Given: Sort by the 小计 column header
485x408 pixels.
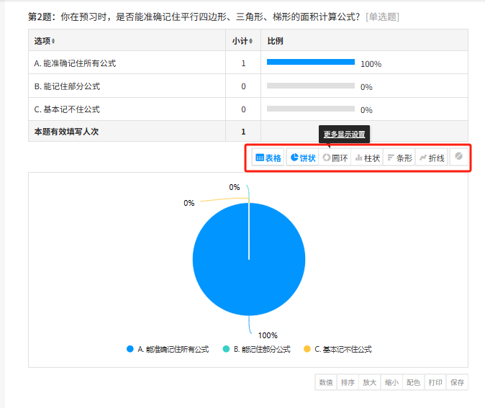Looking at the screenshot, I should coord(242,41).
